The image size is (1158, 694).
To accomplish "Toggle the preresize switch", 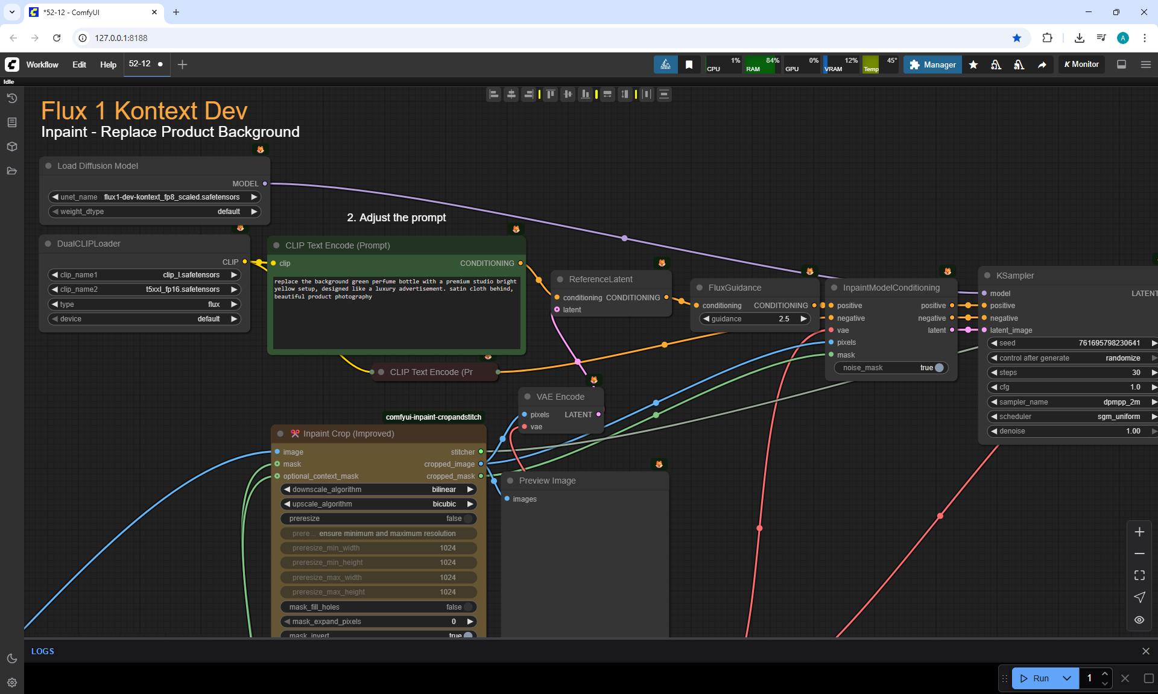I will coord(467,519).
